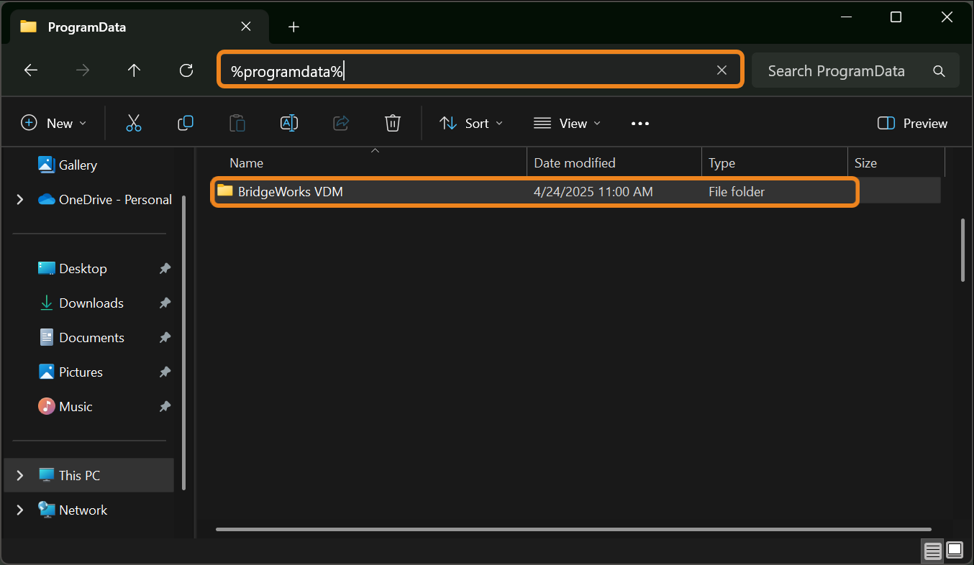Clear the address bar text
This screenshot has height=565, width=974.
(722, 70)
